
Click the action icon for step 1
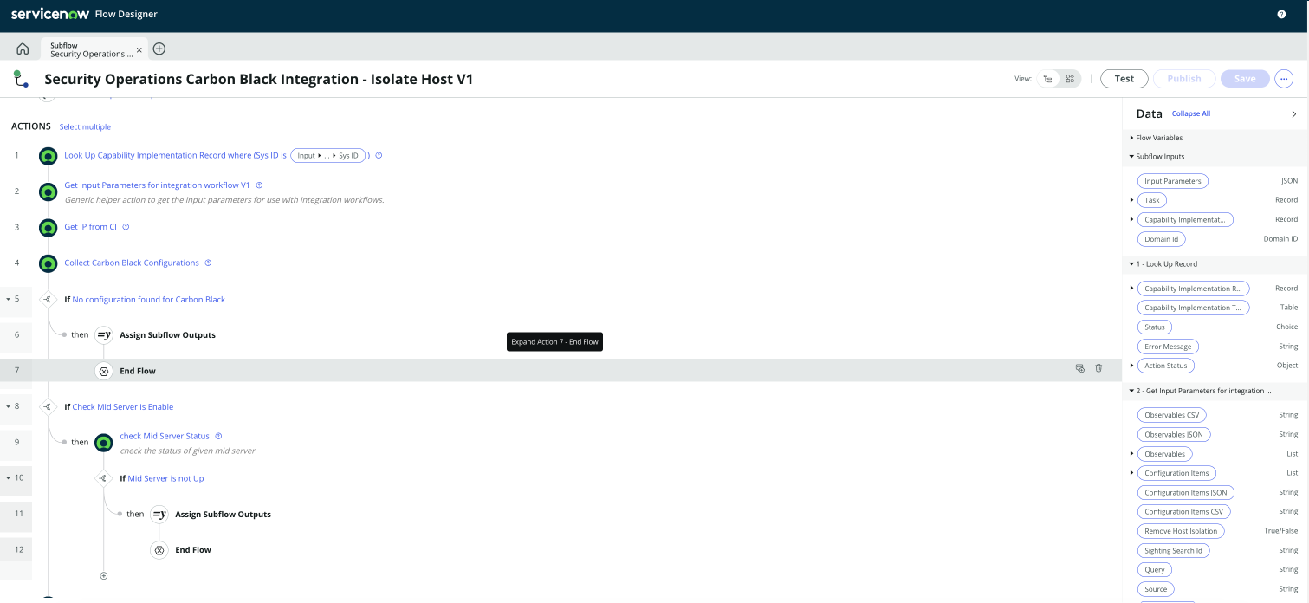(x=49, y=156)
